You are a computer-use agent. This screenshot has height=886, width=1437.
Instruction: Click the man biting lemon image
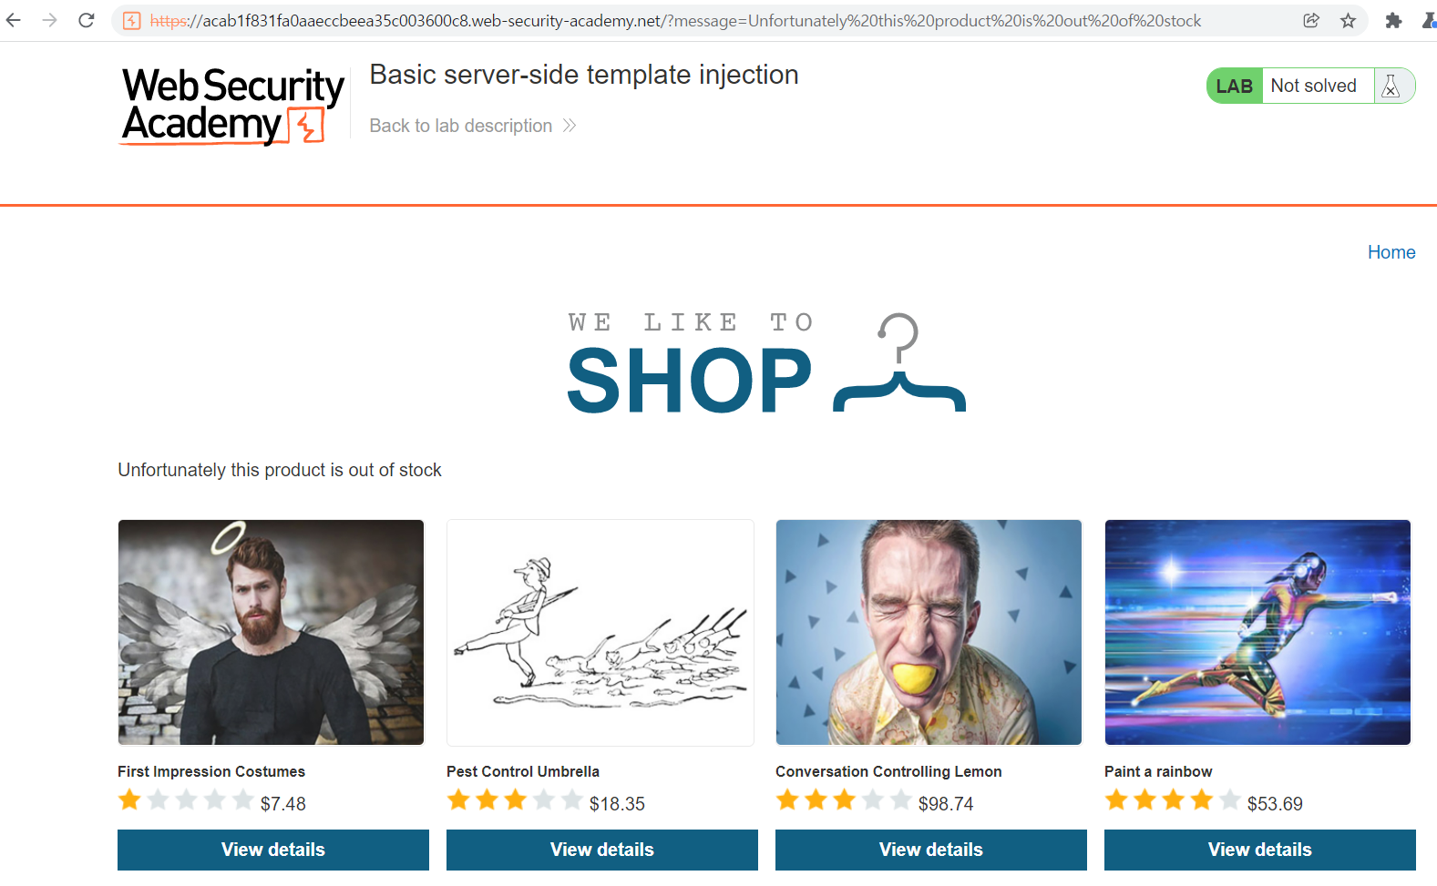(929, 632)
